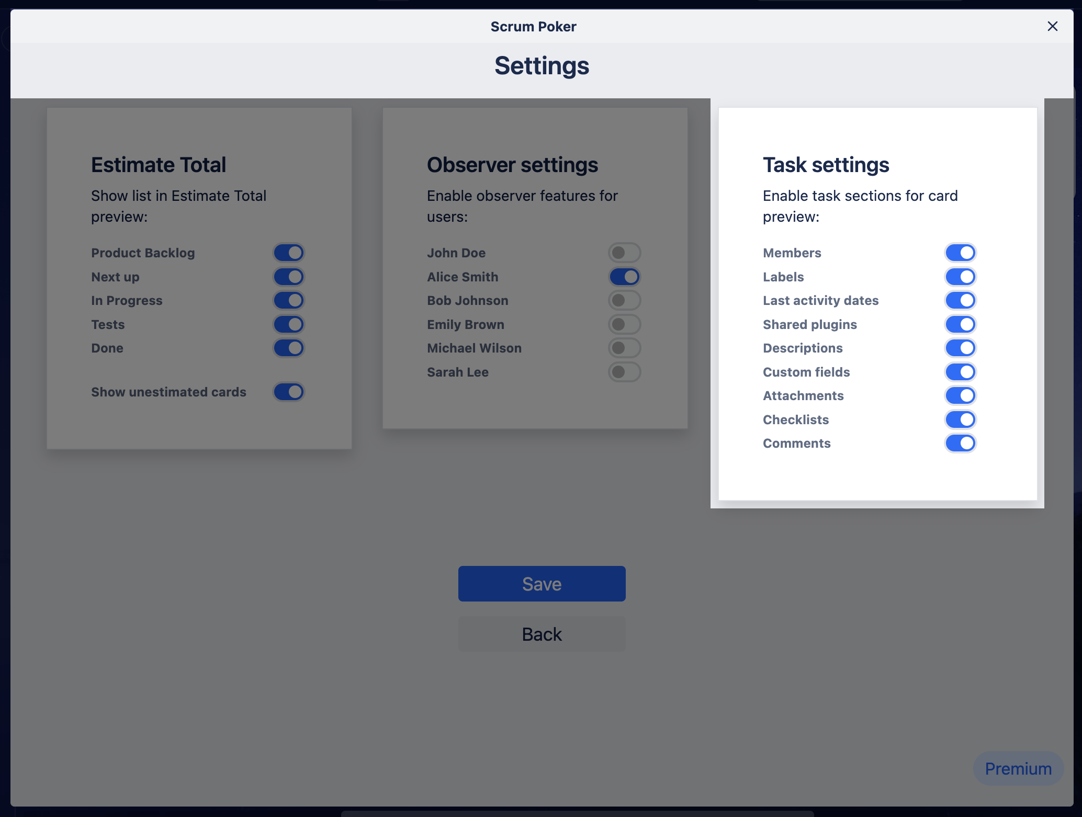Turn on Emily Brown's observer toggle
The width and height of the screenshot is (1082, 817).
pyautogui.click(x=625, y=324)
